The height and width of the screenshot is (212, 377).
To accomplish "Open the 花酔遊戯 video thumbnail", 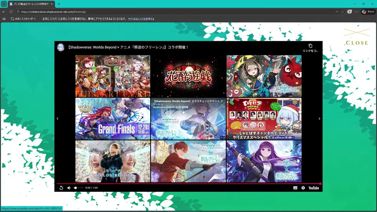I will coord(188,76).
